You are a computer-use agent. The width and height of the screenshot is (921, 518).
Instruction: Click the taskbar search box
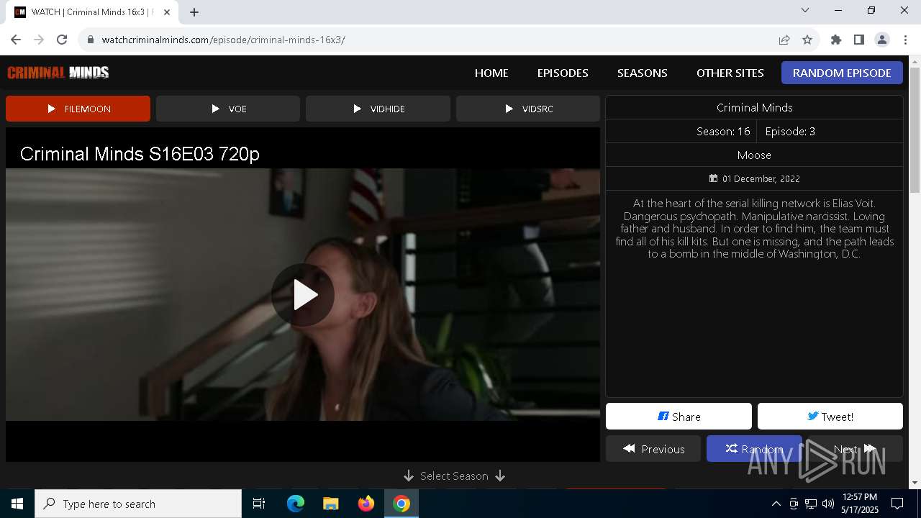(138, 504)
